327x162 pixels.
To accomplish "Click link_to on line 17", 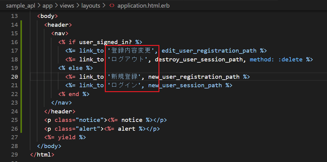I will click(91, 51).
